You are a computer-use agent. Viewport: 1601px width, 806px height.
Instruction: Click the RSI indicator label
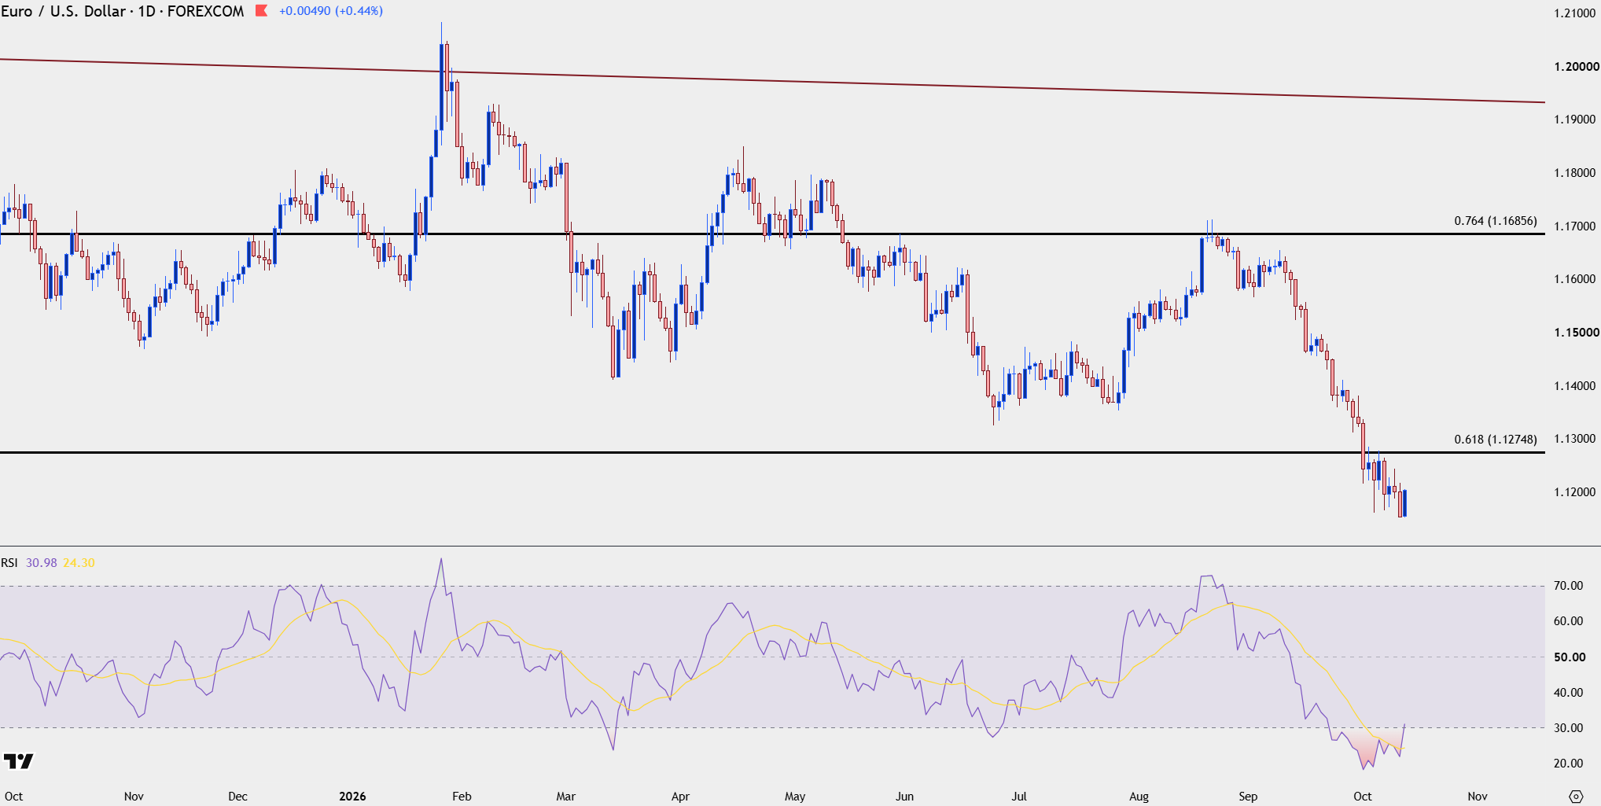click(9, 563)
